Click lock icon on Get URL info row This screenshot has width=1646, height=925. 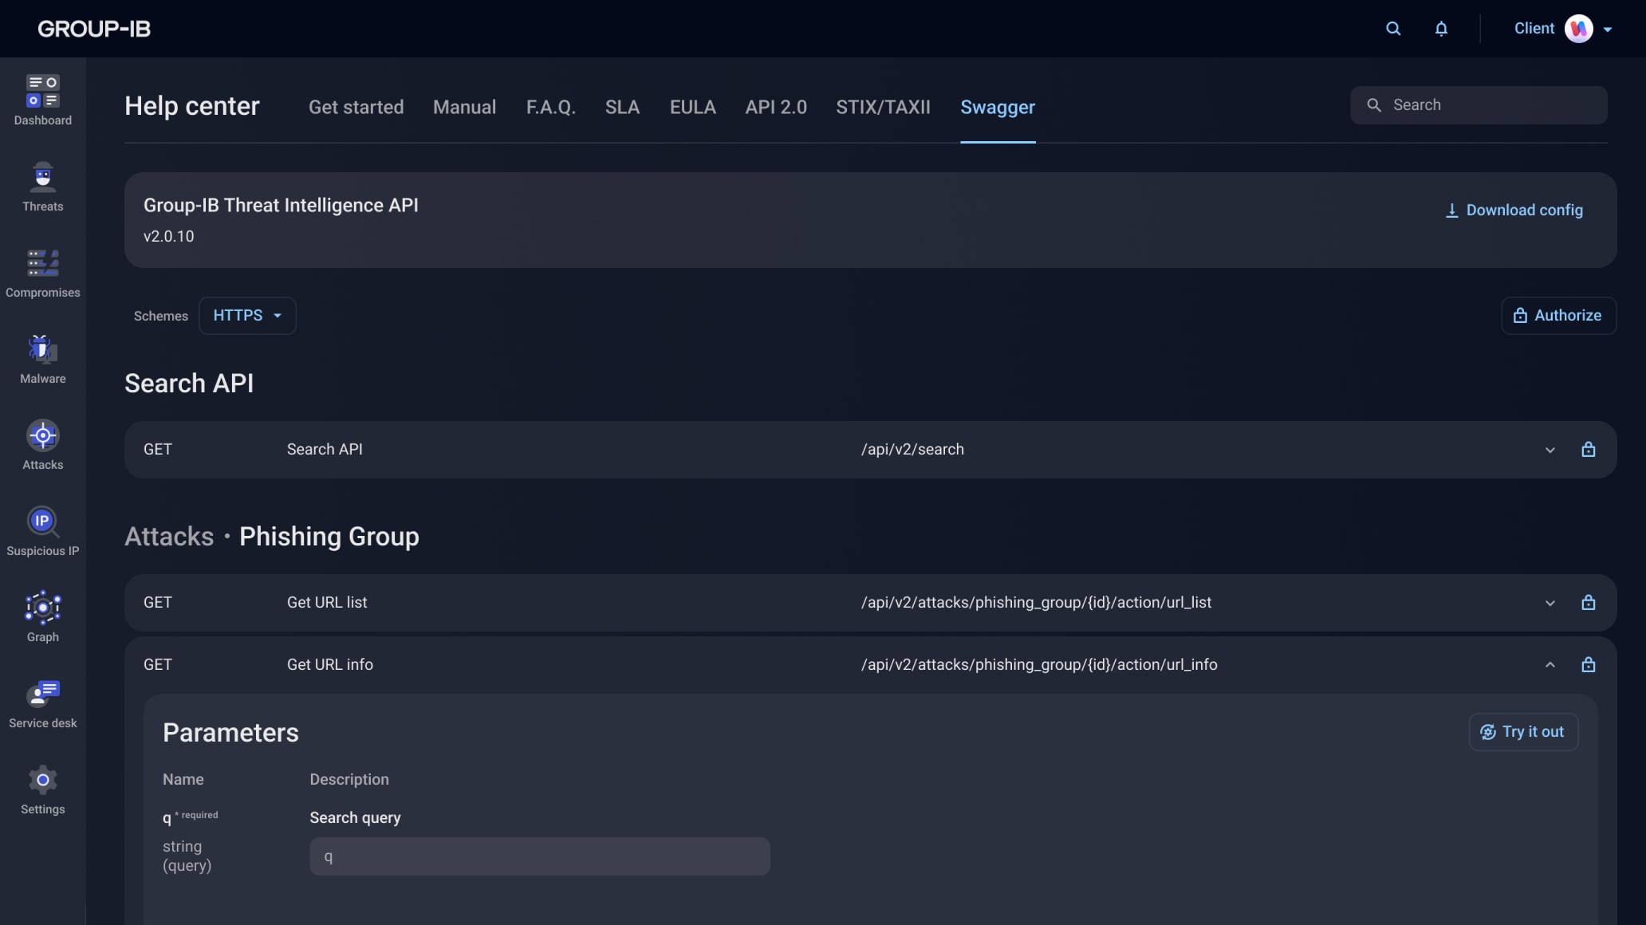tap(1589, 665)
